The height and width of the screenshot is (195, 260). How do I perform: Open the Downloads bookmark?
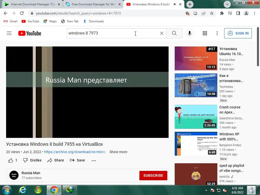point(93,21)
